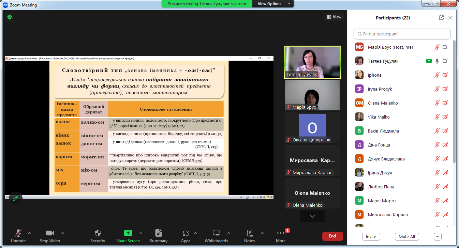Screen dimensions: 459x248
Task: Toggle the mute icon for Iryna Procyk
Action: coord(437,89)
